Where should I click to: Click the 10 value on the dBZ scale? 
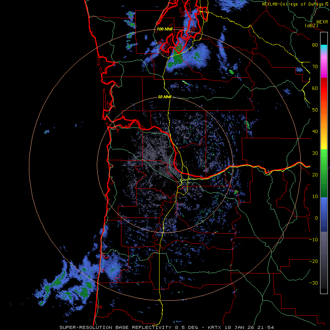click(x=315, y=197)
